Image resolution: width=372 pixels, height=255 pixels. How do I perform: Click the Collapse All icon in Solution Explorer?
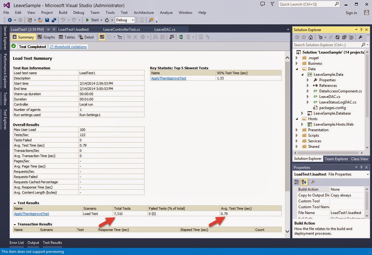[x=344, y=37]
